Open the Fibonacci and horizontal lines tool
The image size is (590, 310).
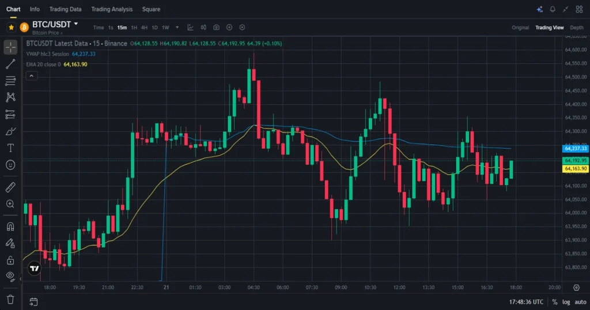click(10, 81)
